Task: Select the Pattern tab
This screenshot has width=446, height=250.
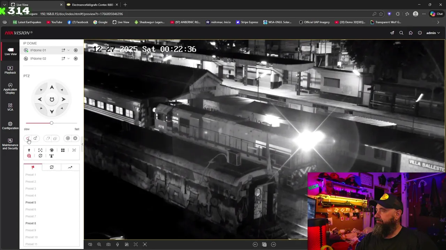Action: [x=70, y=167]
